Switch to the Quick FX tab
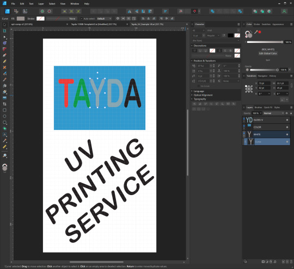 pyautogui.click(x=268, y=107)
